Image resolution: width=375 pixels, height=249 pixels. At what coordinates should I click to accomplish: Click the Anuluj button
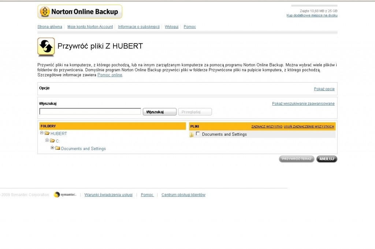click(x=327, y=159)
